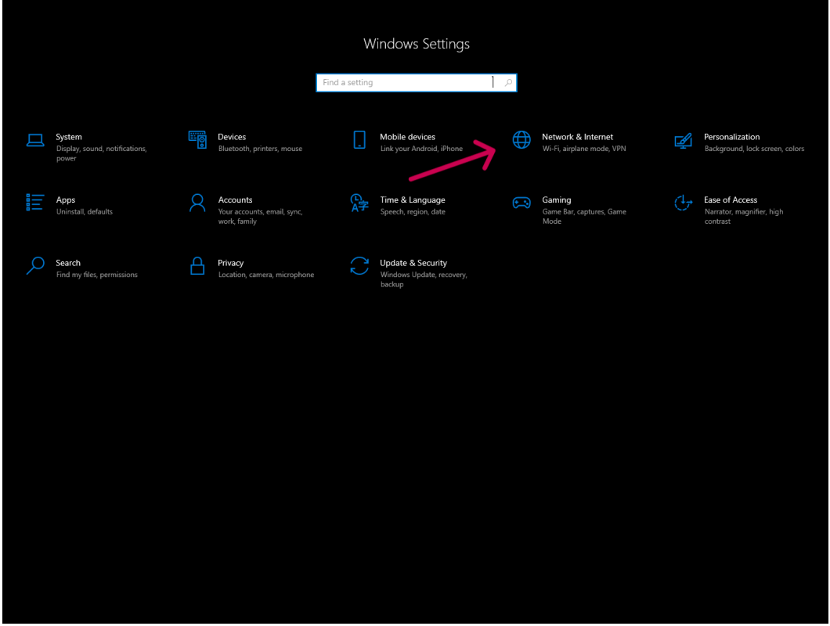Click the Privacy padlock icon
The image size is (830, 626).
197,265
